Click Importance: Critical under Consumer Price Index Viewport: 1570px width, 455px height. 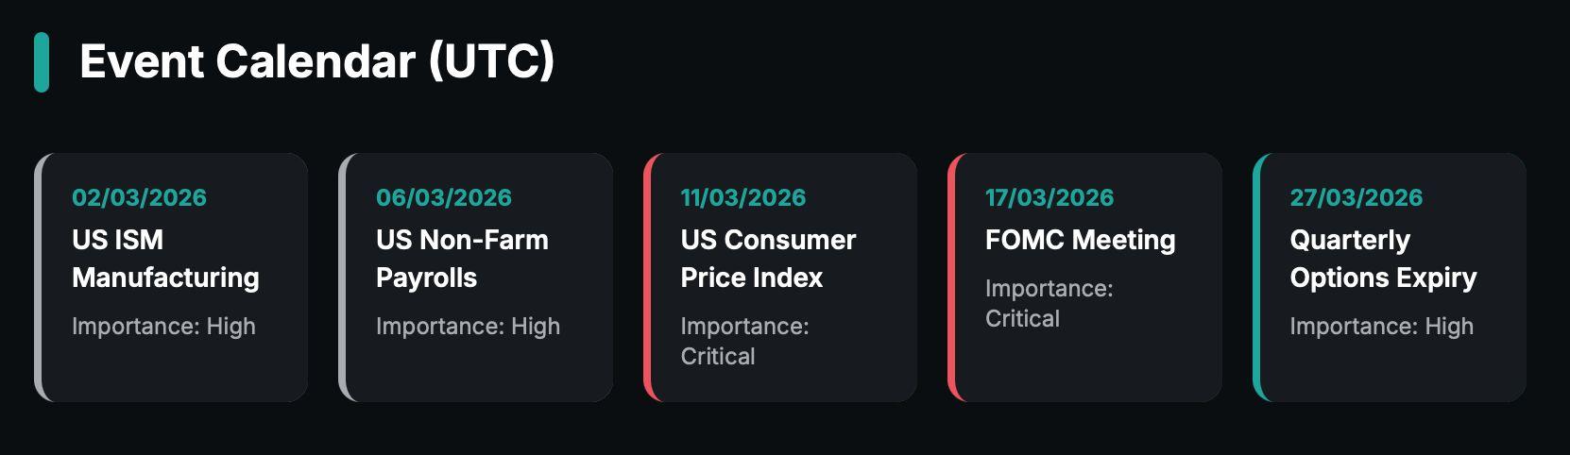tap(744, 341)
